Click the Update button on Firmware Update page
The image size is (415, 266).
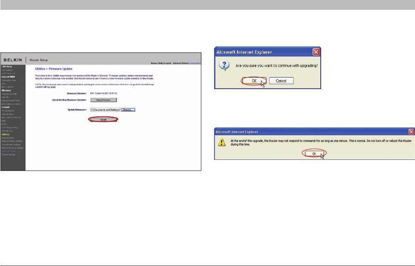tap(103, 119)
